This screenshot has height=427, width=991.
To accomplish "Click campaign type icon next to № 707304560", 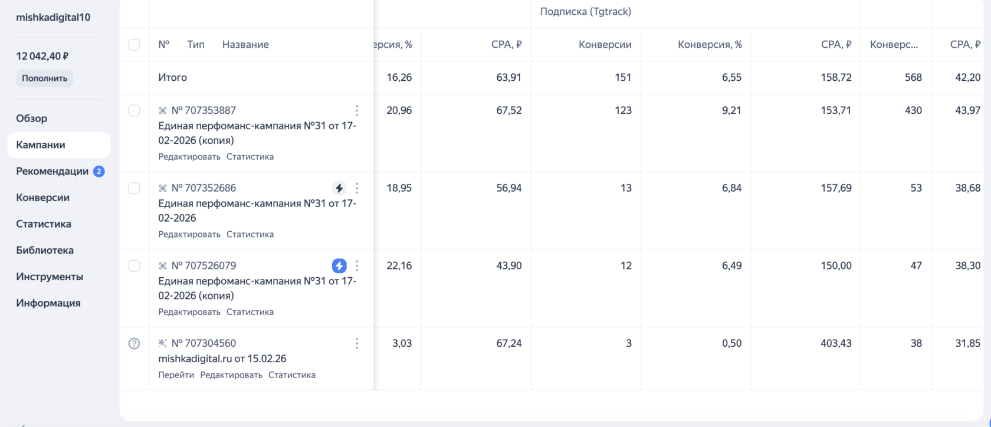I will click(x=163, y=343).
